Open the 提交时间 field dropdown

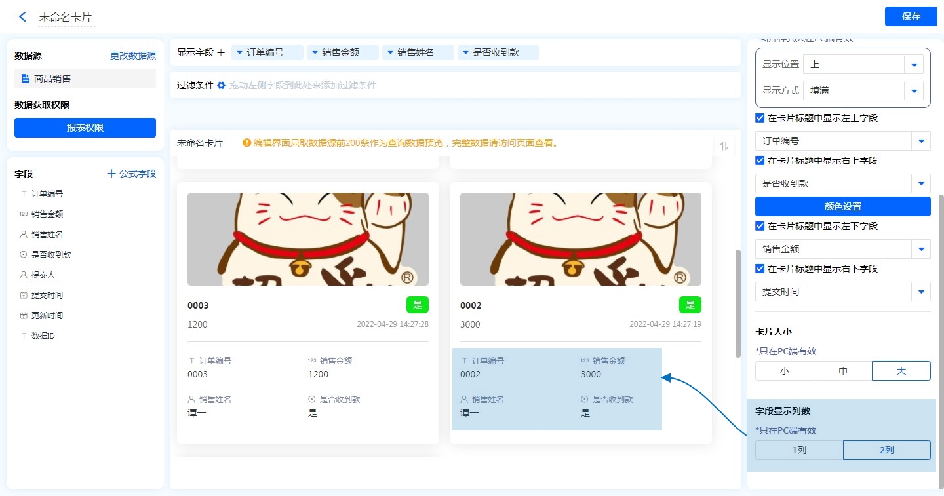coord(921,292)
